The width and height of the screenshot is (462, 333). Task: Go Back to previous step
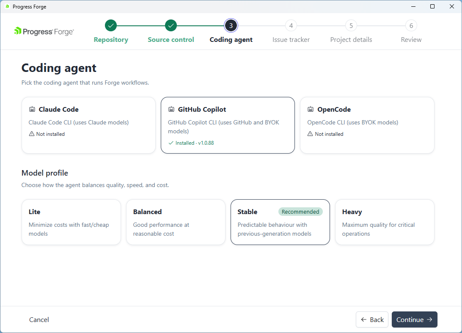click(x=372, y=319)
